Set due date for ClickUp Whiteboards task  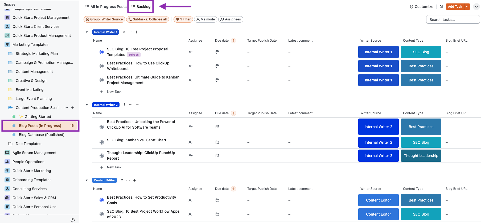tap(217, 66)
